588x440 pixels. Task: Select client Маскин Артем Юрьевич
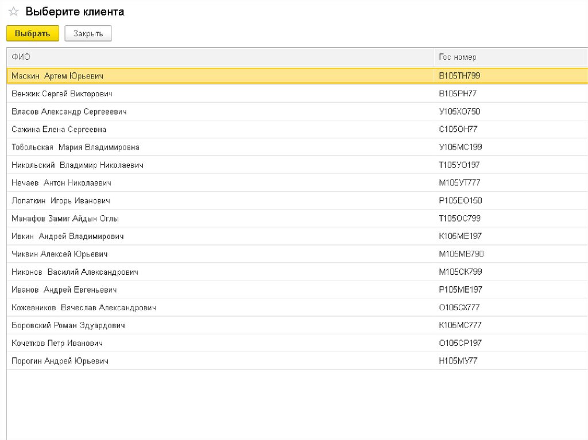point(57,76)
